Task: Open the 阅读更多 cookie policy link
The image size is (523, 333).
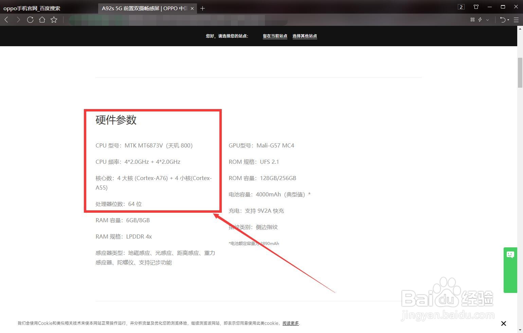Action: point(290,323)
